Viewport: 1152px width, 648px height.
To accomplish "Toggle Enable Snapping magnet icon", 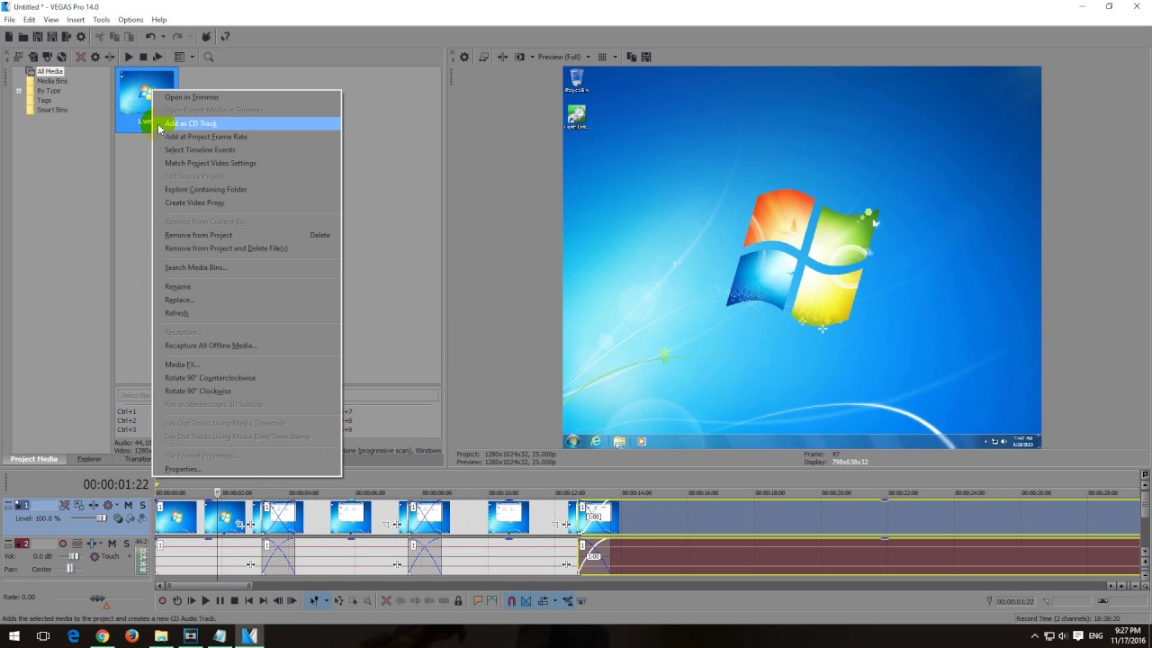I will 511,600.
